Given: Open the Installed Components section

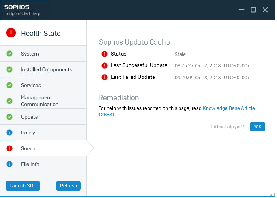Looking at the screenshot, I should [x=43, y=69].
